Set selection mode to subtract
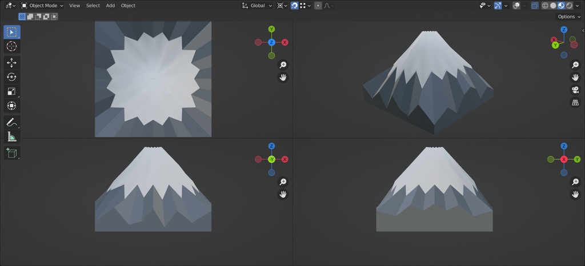This screenshot has height=266, width=585. pos(38,17)
